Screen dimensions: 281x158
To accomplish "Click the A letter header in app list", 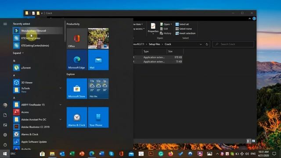I will [14, 97].
